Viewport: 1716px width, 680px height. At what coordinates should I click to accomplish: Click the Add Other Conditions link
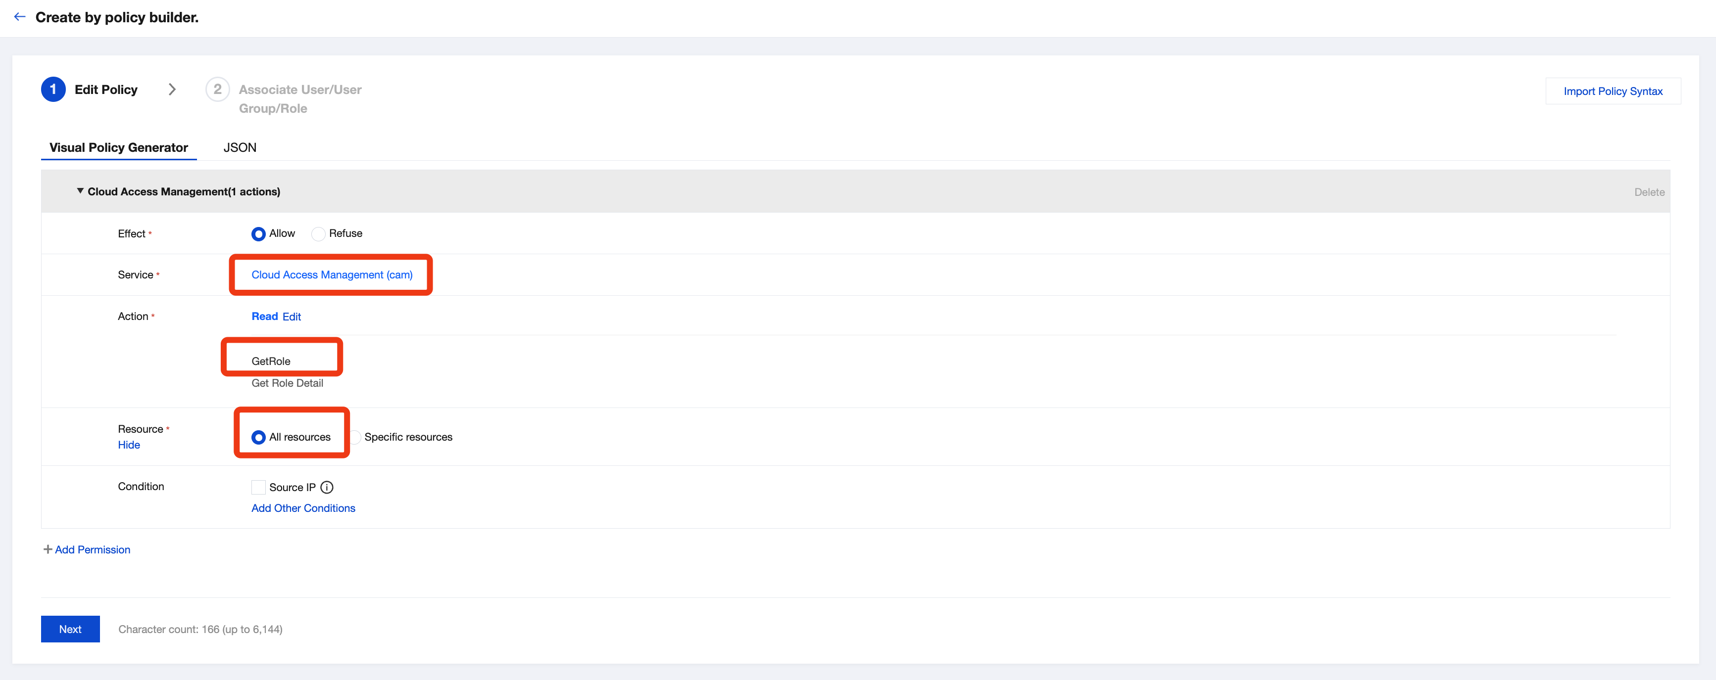[x=303, y=508]
